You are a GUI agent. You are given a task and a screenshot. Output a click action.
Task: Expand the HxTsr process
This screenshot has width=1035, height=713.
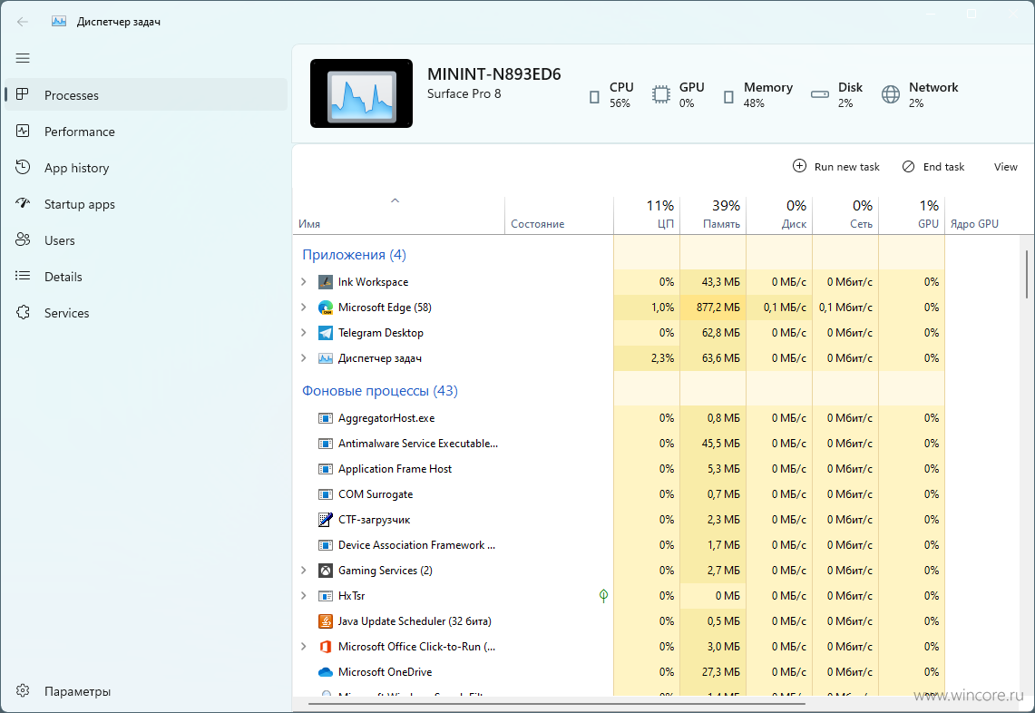click(304, 595)
